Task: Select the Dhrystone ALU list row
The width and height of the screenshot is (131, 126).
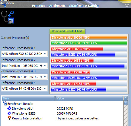Action: click(x=63, y=109)
